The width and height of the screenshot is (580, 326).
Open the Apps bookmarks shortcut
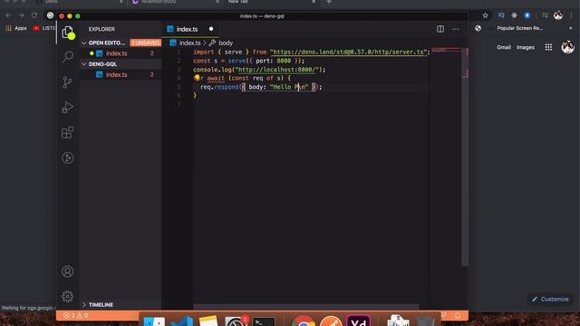click(x=16, y=28)
